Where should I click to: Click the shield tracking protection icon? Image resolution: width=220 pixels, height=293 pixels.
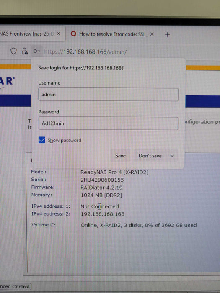[13, 51]
